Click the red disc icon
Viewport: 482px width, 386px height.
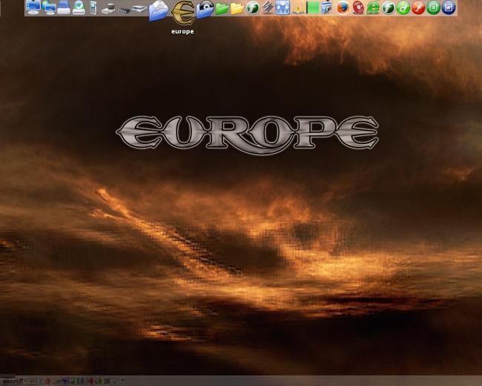pyautogui.click(x=358, y=7)
